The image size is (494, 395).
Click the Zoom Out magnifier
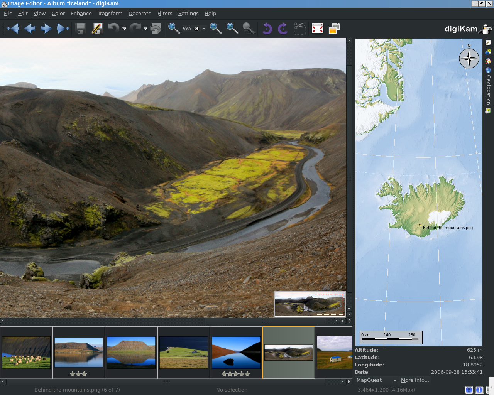point(216,28)
